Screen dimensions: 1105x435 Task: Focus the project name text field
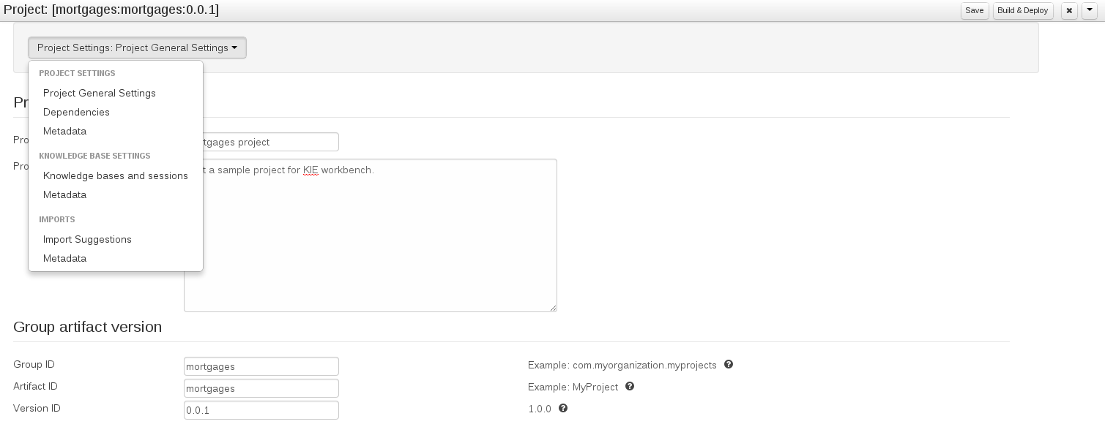coord(271,142)
